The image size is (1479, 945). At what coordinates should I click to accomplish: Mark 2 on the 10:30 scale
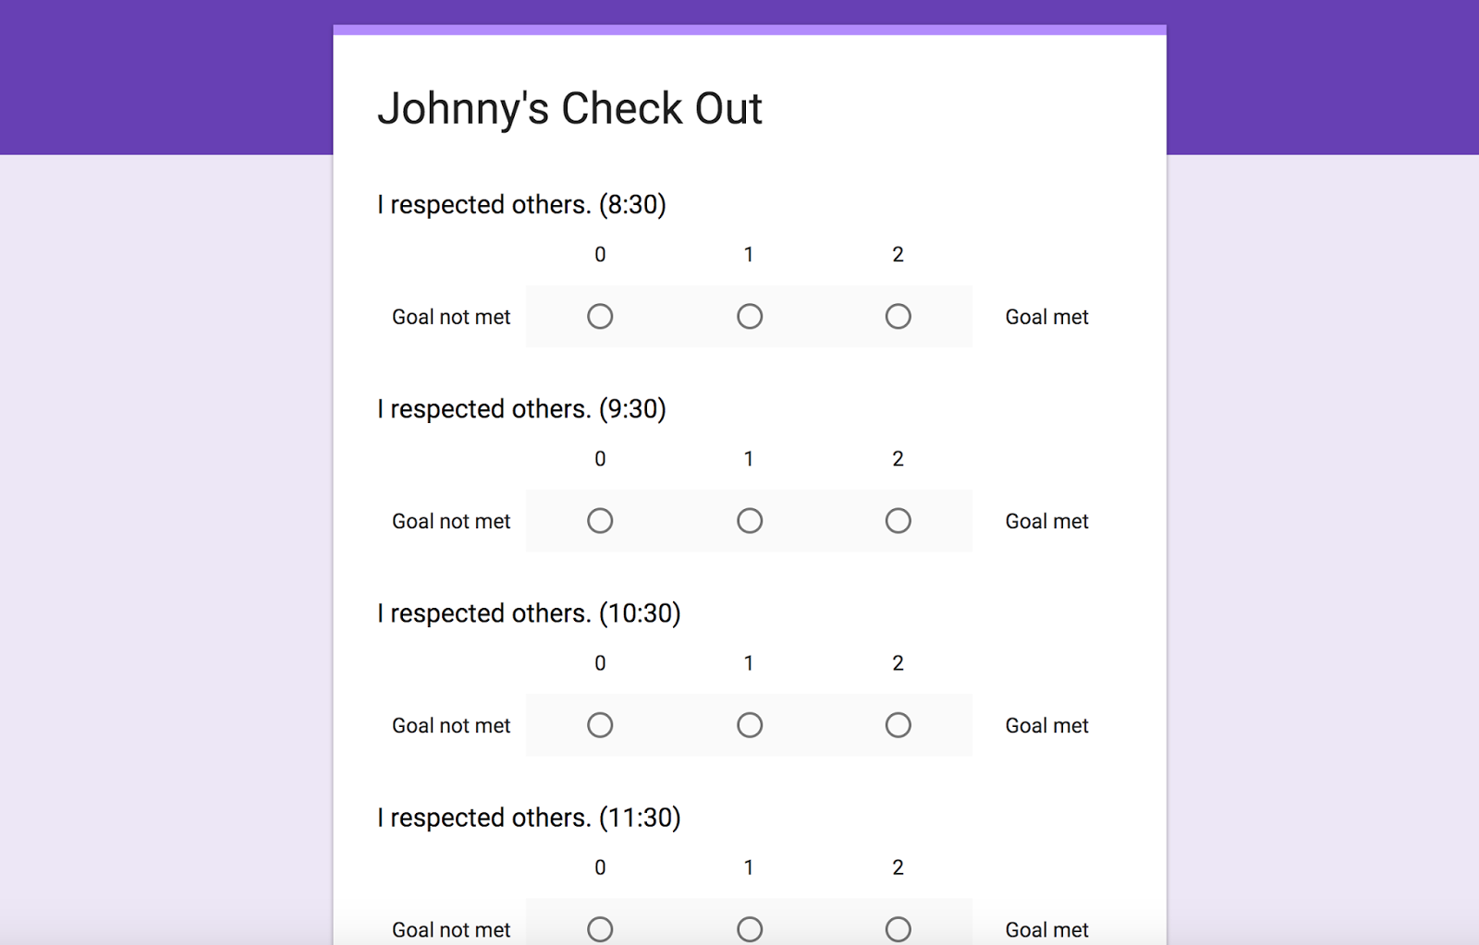(x=898, y=725)
